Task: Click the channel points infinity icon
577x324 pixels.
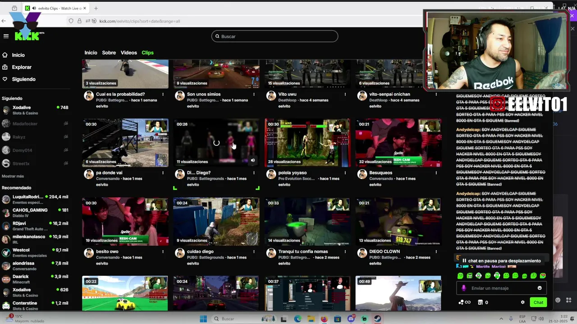Action: click(x=464, y=302)
